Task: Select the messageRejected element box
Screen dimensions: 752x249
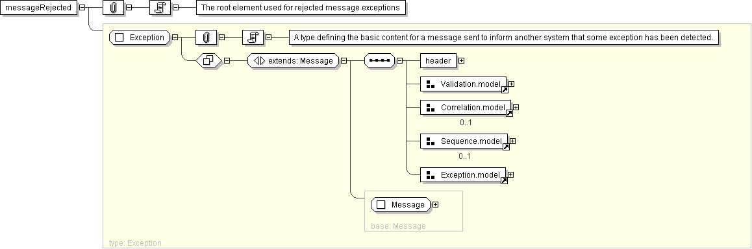Action: click(39, 8)
